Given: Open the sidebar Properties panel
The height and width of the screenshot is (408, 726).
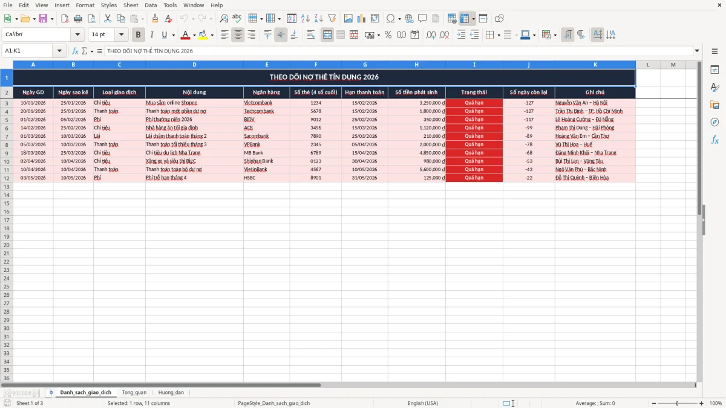Looking at the screenshot, I should tap(715, 70).
